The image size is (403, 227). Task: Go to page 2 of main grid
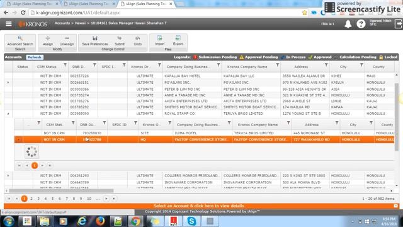31,199
